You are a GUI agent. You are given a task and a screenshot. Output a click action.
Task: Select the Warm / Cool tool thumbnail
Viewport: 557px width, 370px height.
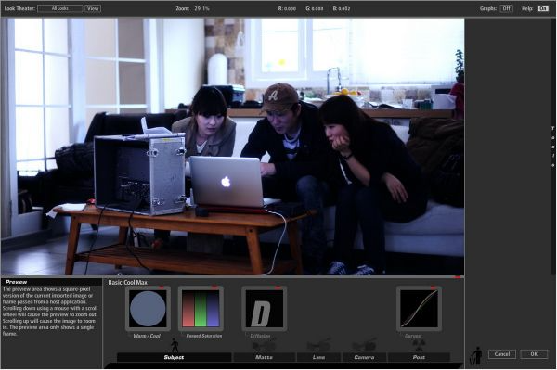[x=148, y=309]
